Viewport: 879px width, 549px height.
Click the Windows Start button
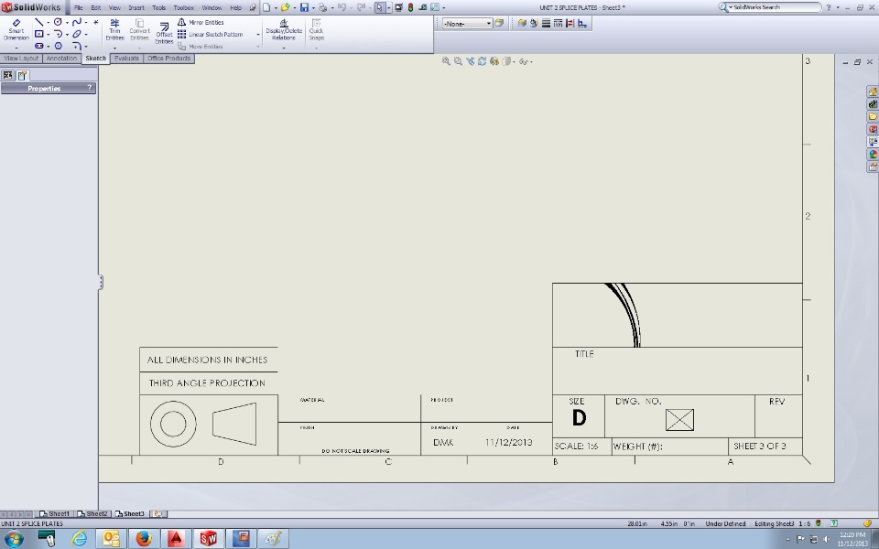14,539
